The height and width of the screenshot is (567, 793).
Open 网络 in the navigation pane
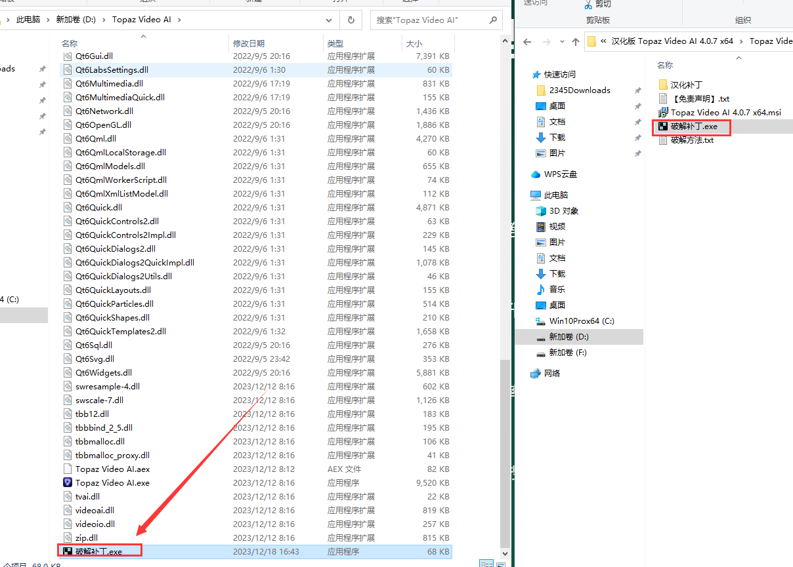pos(552,373)
